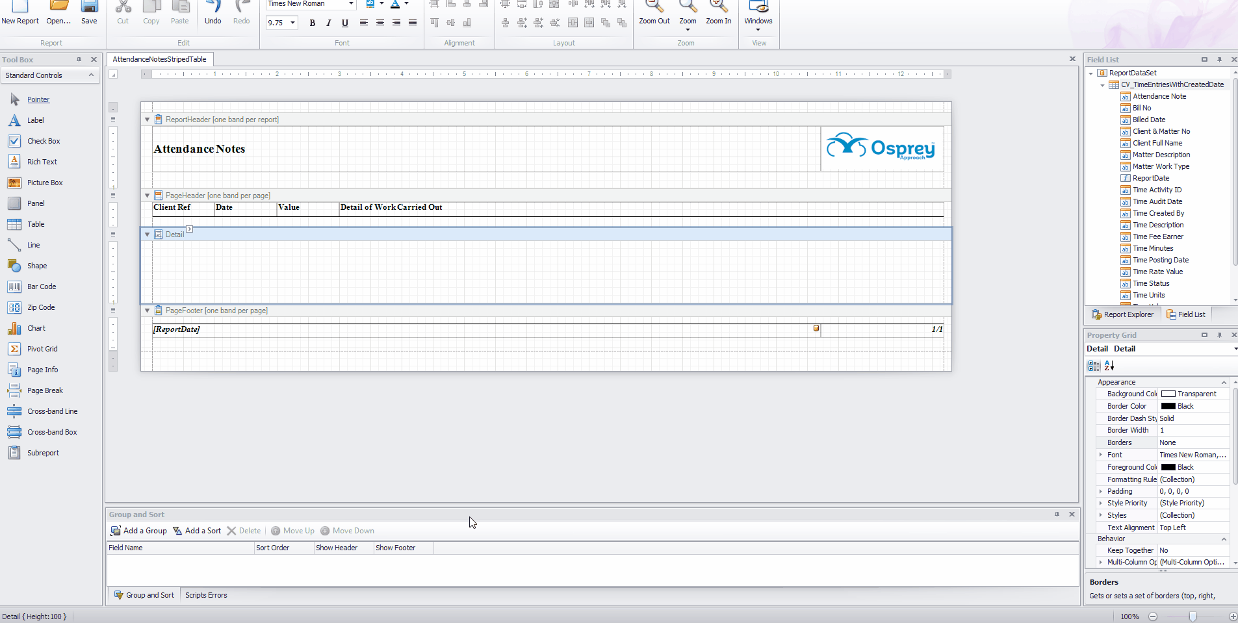This screenshot has width=1238, height=623.
Task: Select the Cross-band Box control
Action: pos(52,432)
